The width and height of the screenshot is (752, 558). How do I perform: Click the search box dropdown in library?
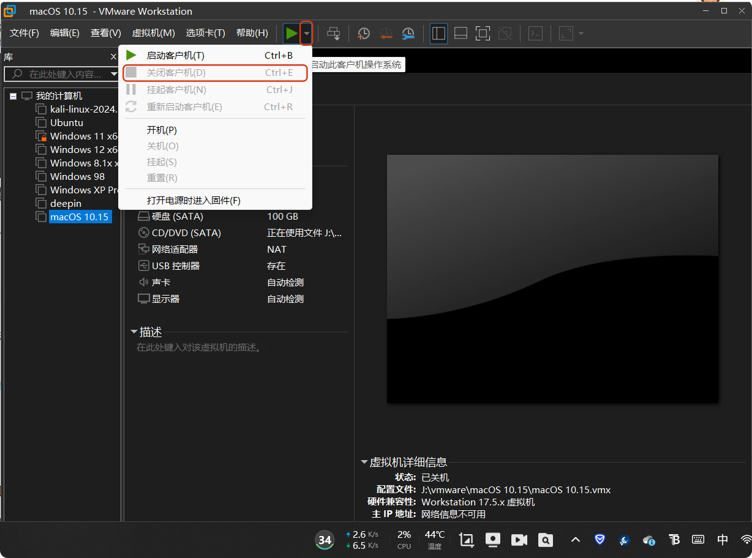(x=113, y=74)
